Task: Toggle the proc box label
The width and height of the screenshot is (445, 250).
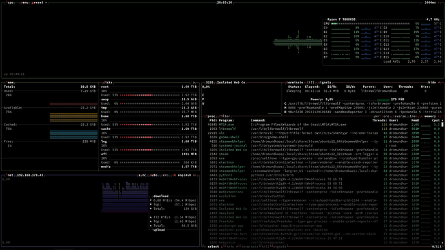Action: pos(211,116)
